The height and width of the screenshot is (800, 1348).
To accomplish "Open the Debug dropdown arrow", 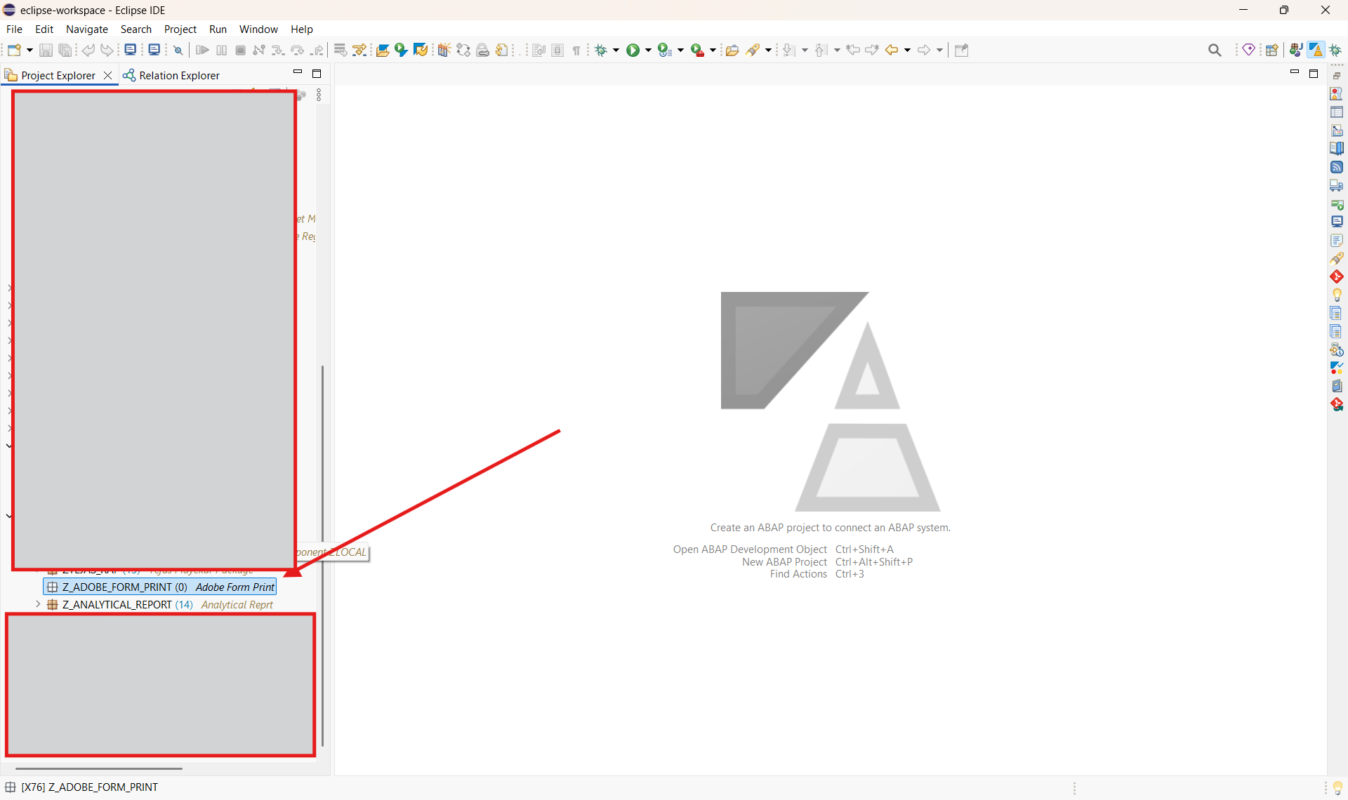I will (616, 50).
